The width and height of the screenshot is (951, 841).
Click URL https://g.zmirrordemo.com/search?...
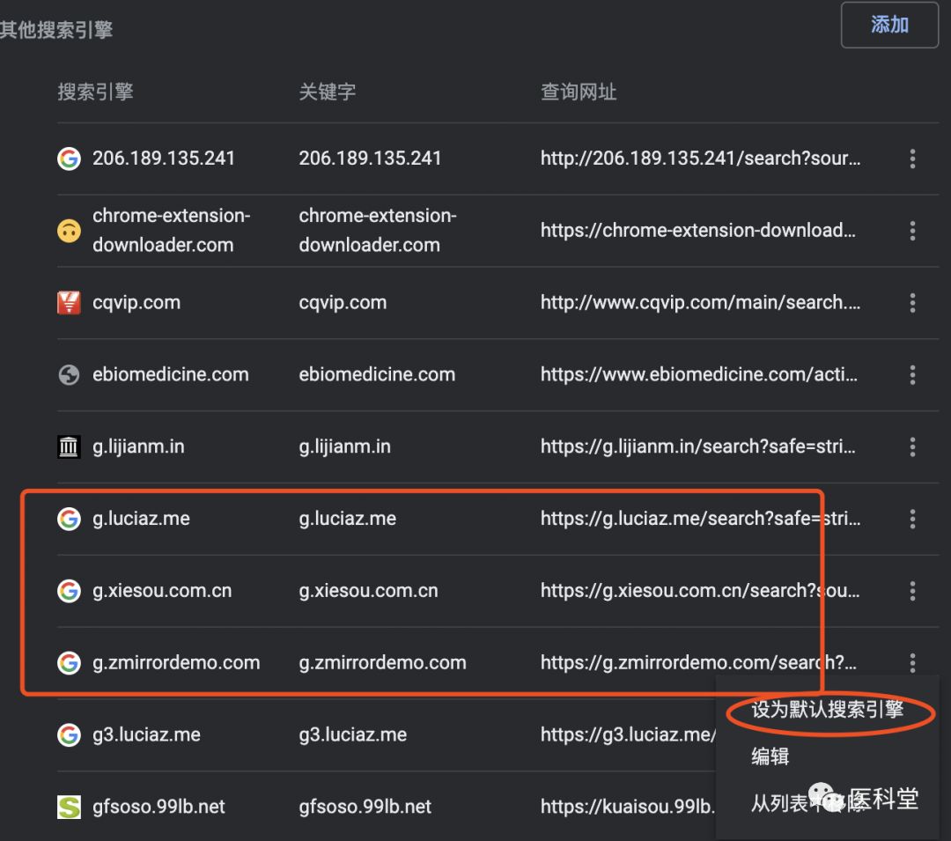point(698,663)
